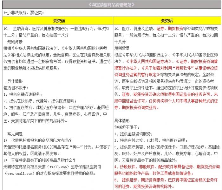Click 规则背景 heading in the right column
The image size is (222, 190).
click(122, 48)
